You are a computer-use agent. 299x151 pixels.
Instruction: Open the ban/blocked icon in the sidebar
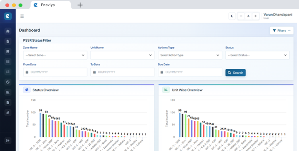tap(8, 82)
